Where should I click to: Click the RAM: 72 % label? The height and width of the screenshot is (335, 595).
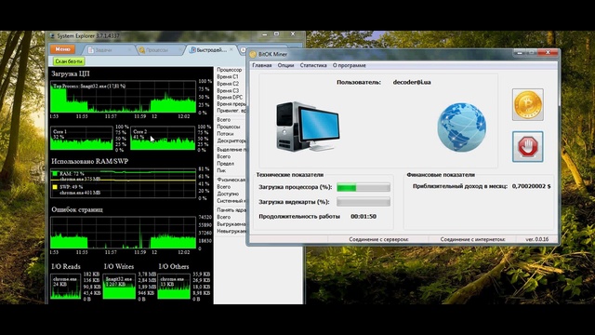(x=72, y=174)
